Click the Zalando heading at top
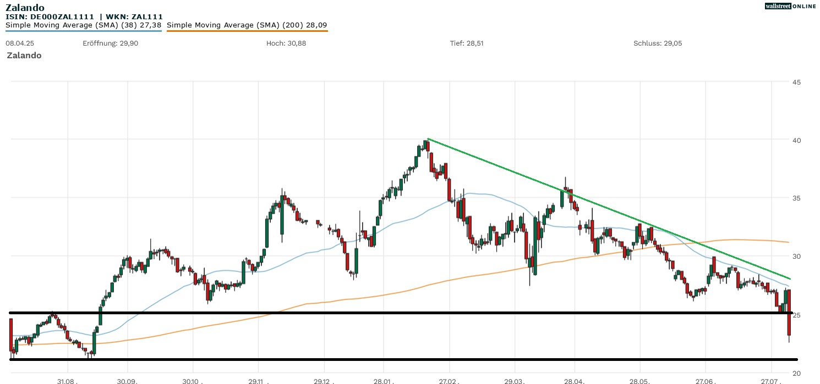Image resolution: width=820 pixels, height=384 pixels. coord(25,8)
